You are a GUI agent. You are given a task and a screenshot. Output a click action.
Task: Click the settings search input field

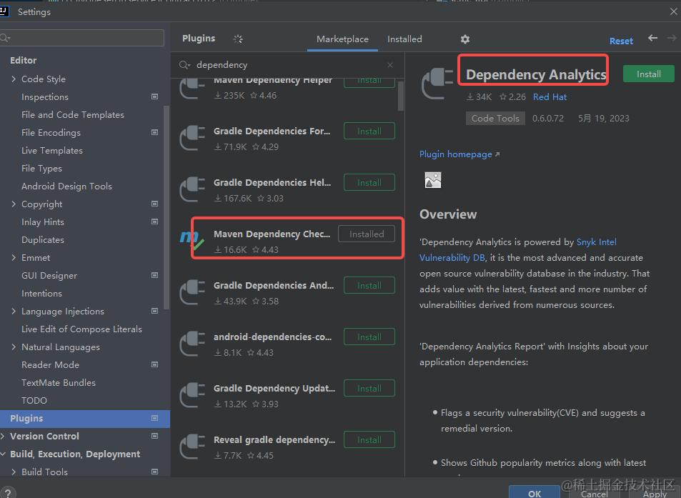(x=82, y=38)
